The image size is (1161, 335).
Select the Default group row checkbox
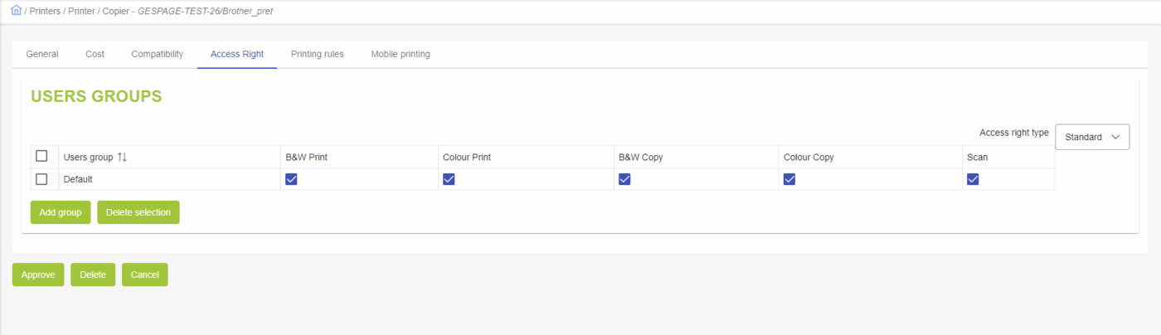(41, 179)
